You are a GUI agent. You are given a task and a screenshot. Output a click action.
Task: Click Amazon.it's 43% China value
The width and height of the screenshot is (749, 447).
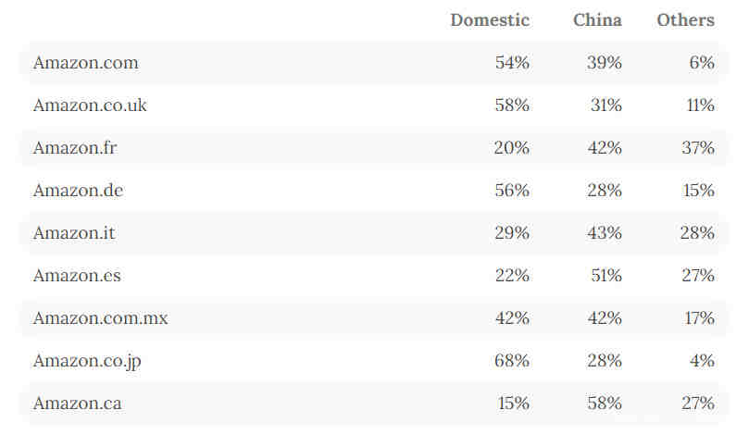[x=605, y=232]
